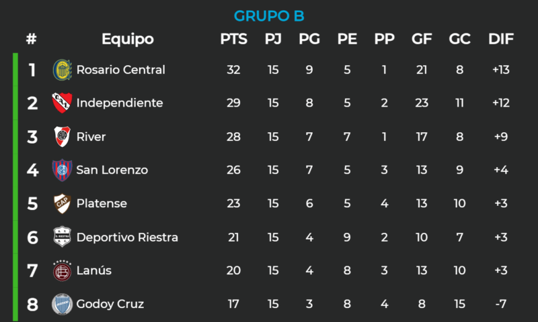
Task: Click the Lanús club crest
Action: (x=62, y=270)
